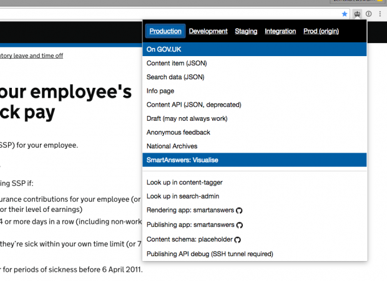Image resolution: width=387 pixels, height=281 pixels.
Task: Click the circular info extension icon
Action: [x=368, y=14]
